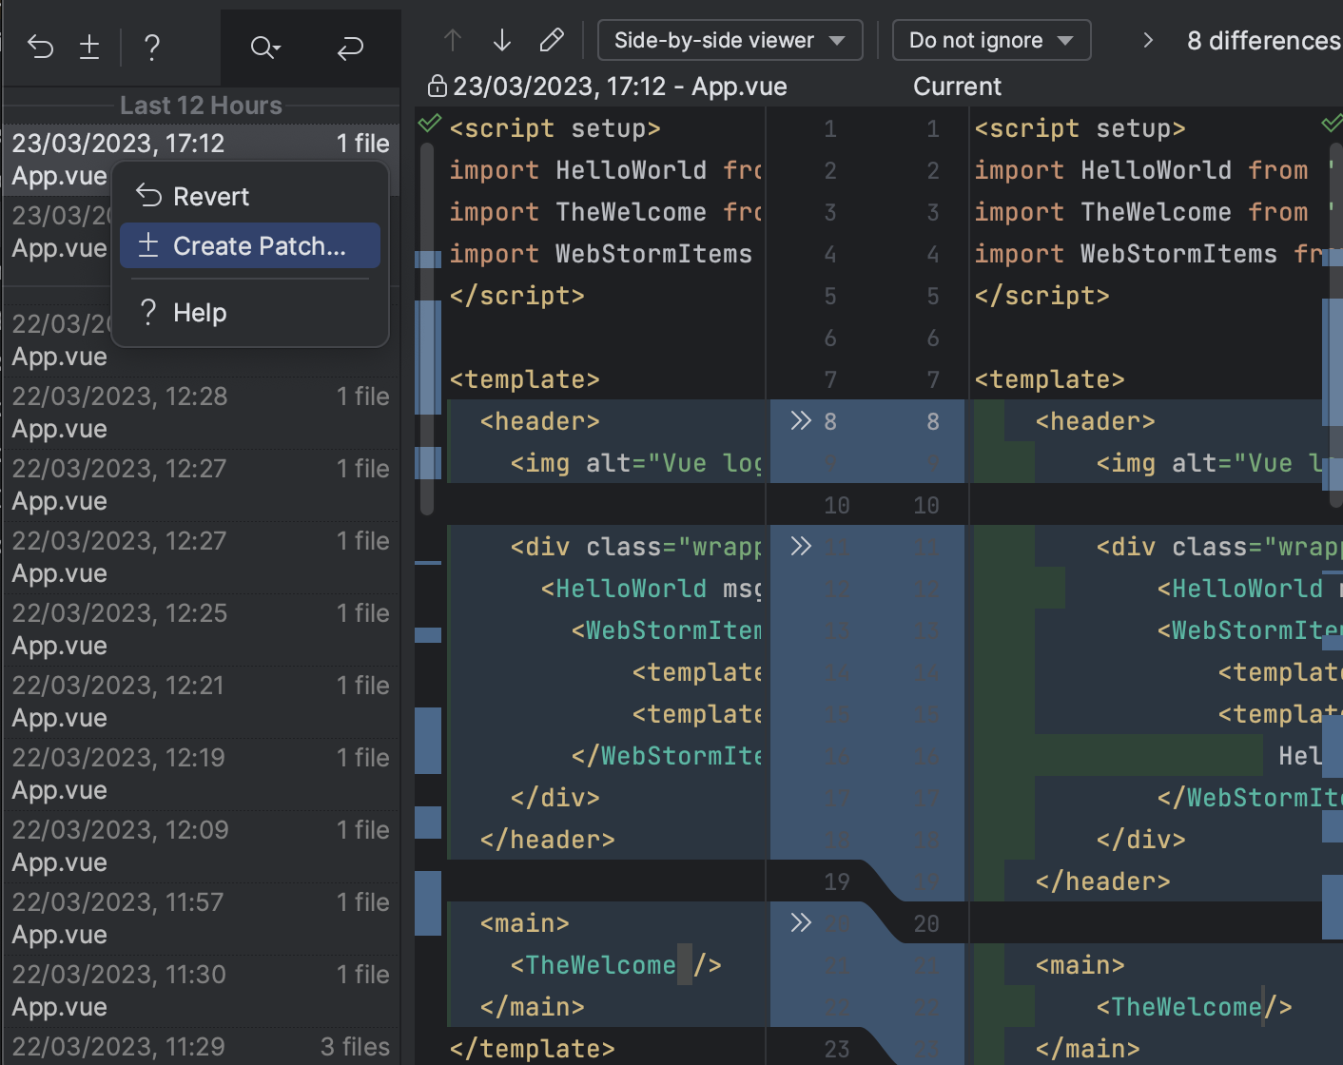The width and height of the screenshot is (1343, 1065).
Task: Select the 22/03/2023, 11:57 revision
Action: [x=201, y=919]
